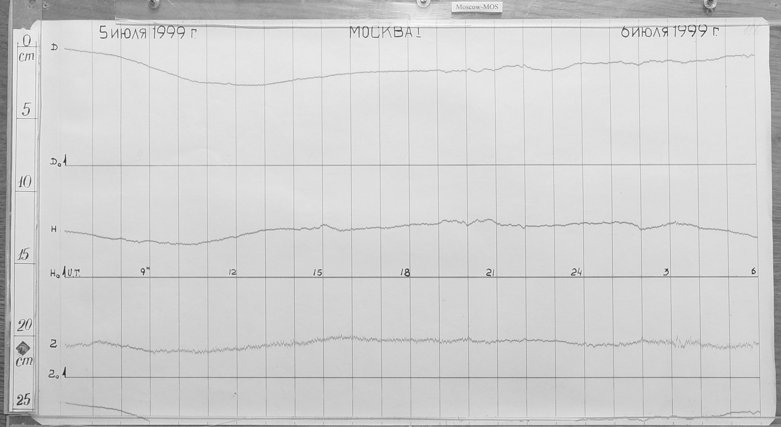Click the diamond marker on the ruler
Image resolution: width=781 pixels, height=427 pixels.
click(23, 348)
